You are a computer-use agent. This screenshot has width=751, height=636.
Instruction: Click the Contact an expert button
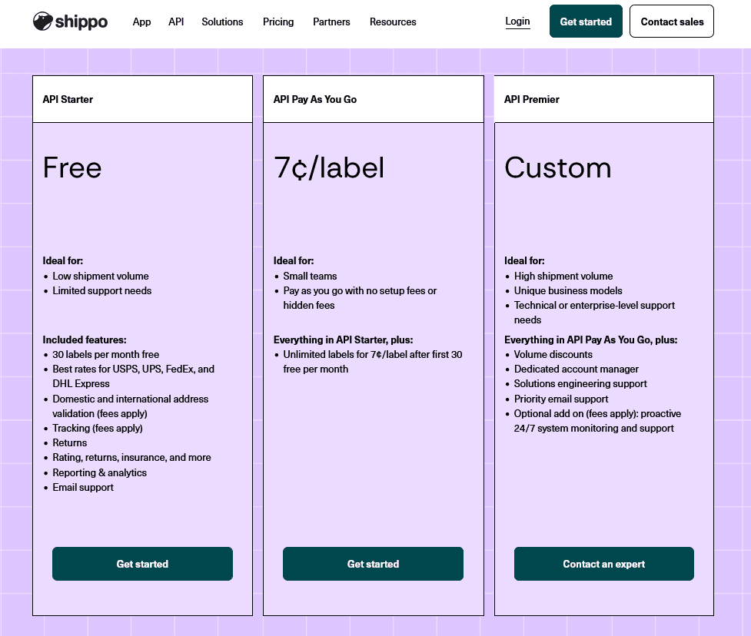point(604,564)
